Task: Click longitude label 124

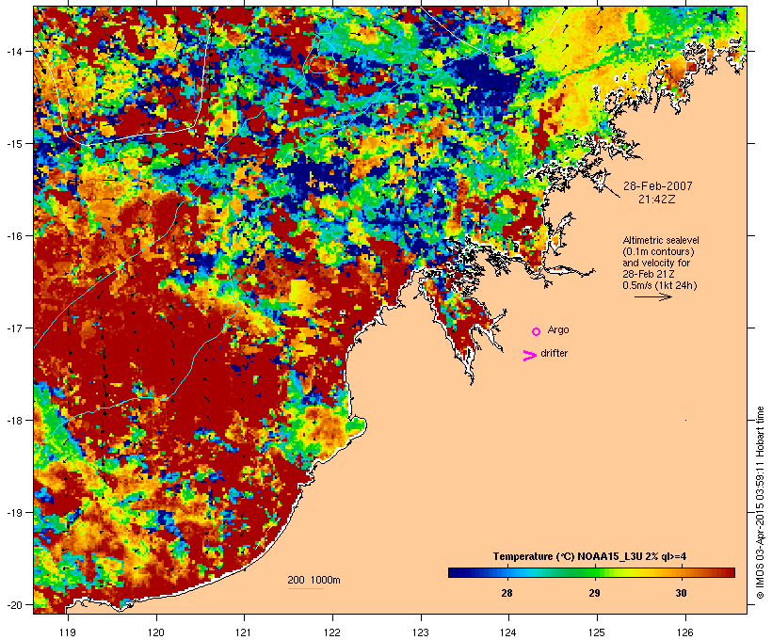Action: 508,632
